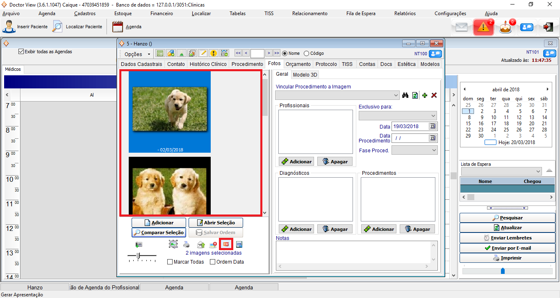Enable the Ordem Data checkbox
Image resolution: width=560 pixels, height=298 pixels.
tap(213, 262)
